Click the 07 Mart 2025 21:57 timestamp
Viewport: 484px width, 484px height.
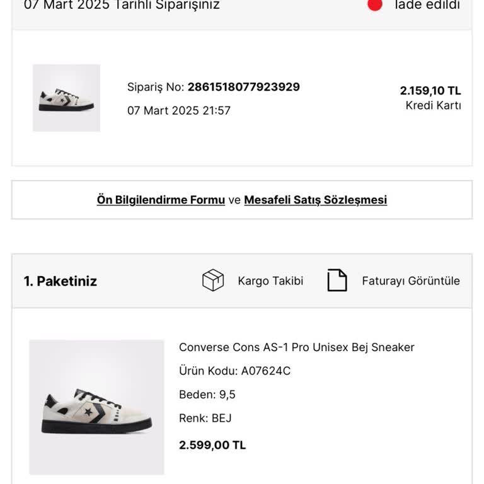(179, 110)
